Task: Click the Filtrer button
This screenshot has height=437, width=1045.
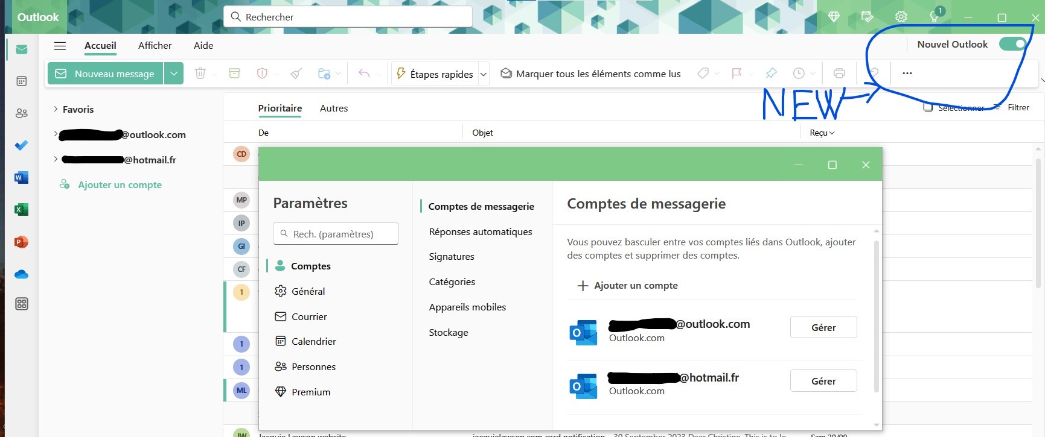Action: 1012,107
